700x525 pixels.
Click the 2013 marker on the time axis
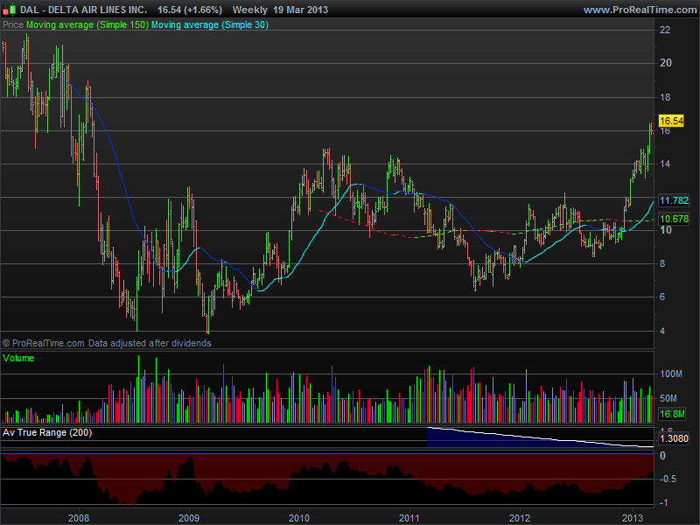click(x=631, y=516)
